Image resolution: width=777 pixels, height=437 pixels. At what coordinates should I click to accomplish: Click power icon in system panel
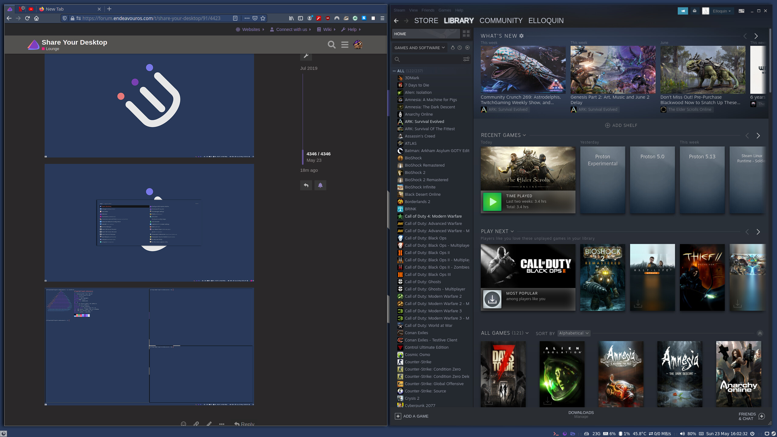752,434
